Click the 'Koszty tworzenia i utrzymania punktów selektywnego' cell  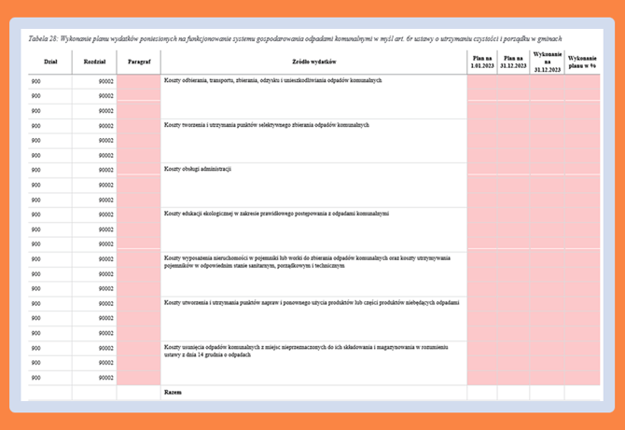[x=266, y=125]
